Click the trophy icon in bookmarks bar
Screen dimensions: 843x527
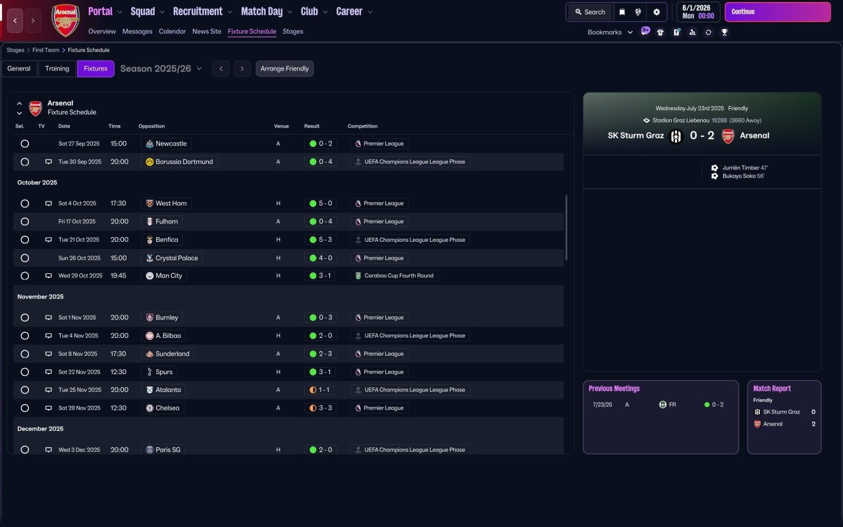724,32
